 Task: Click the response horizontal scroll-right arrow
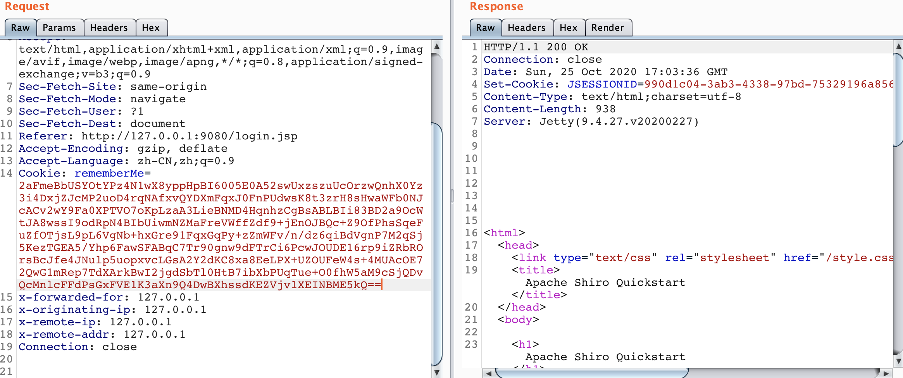[x=886, y=373]
